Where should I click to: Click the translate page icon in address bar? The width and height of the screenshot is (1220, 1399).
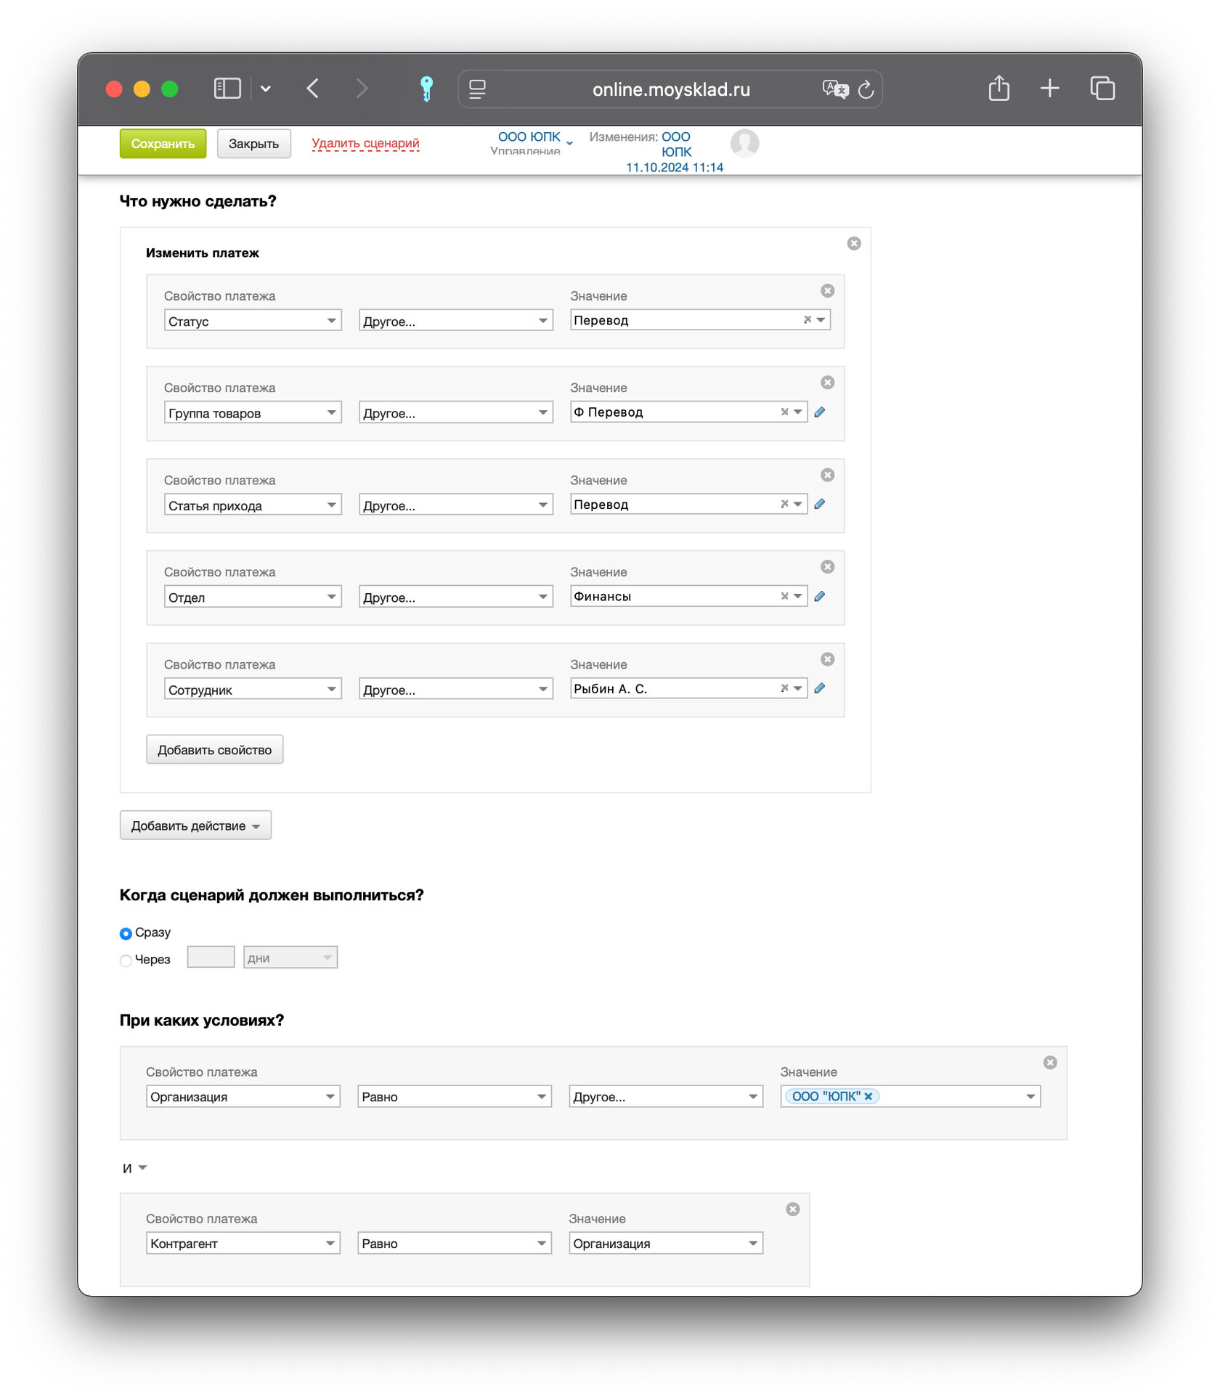coord(834,89)
